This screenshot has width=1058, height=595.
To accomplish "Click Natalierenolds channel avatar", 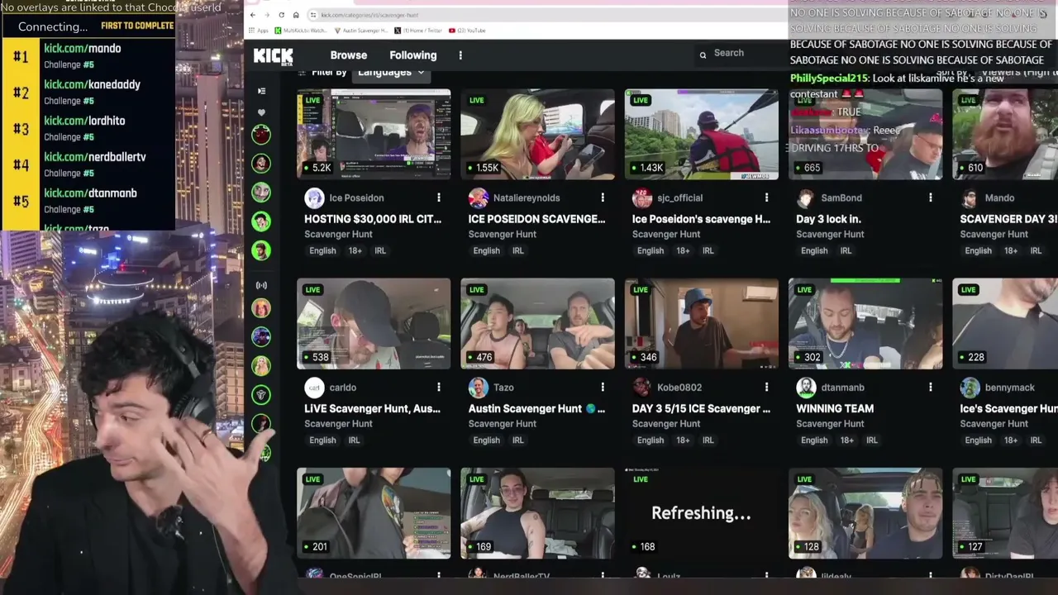I will (478, 198).
